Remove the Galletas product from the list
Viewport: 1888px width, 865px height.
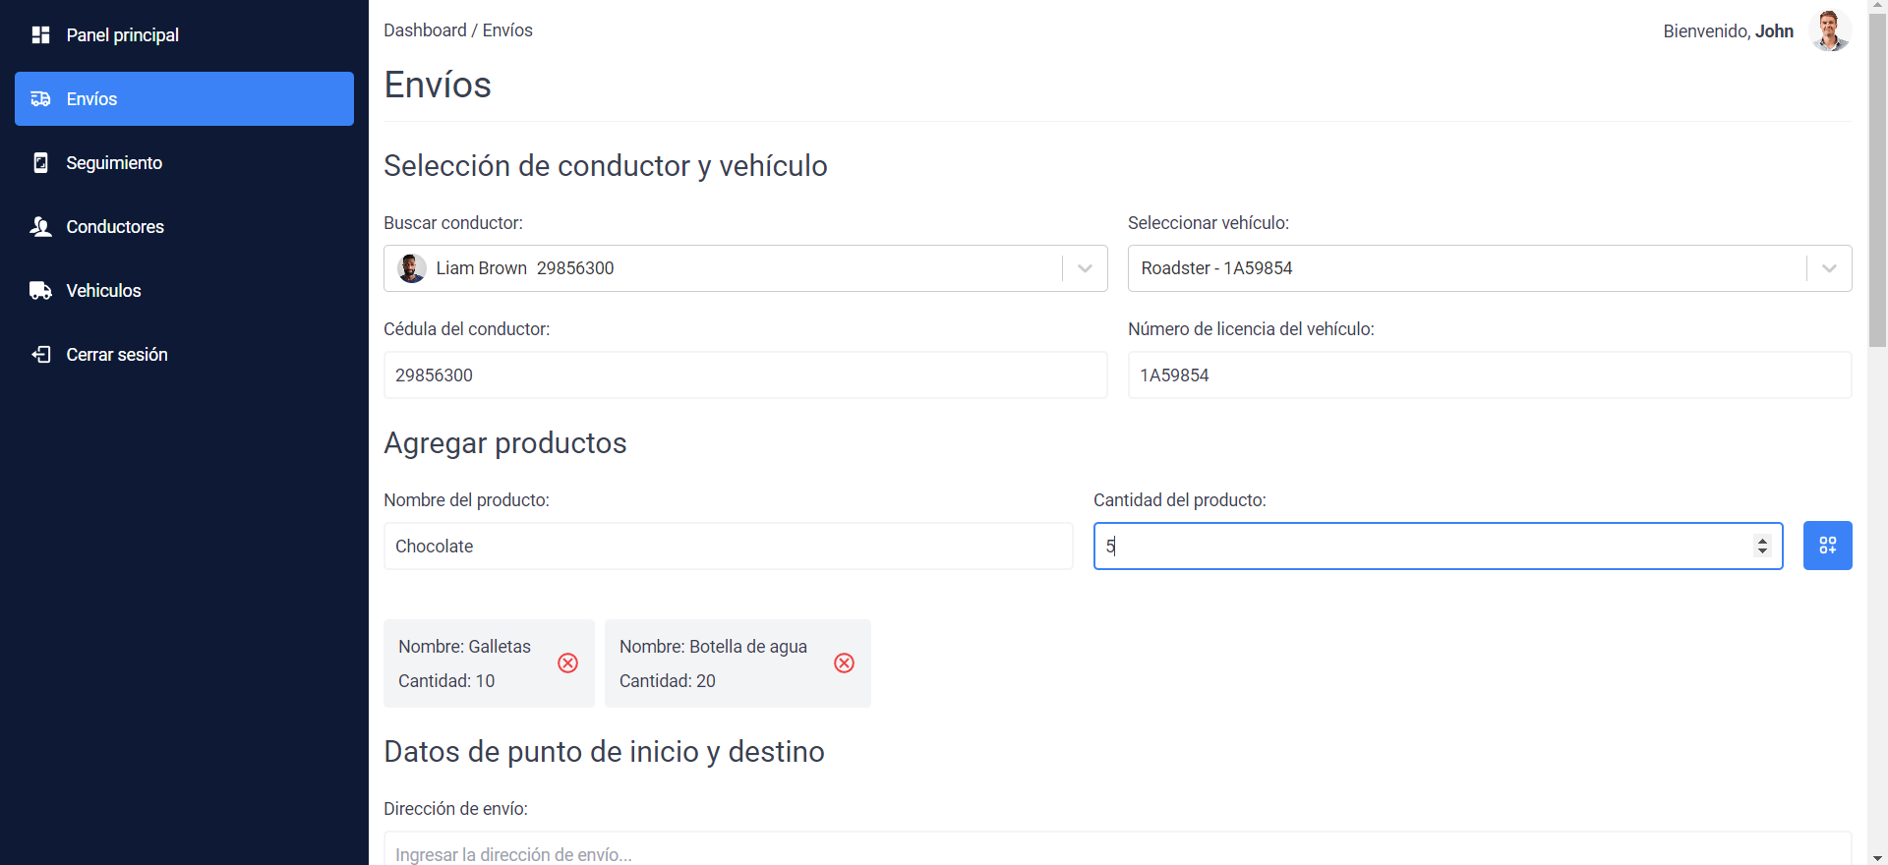coord(567,663)
